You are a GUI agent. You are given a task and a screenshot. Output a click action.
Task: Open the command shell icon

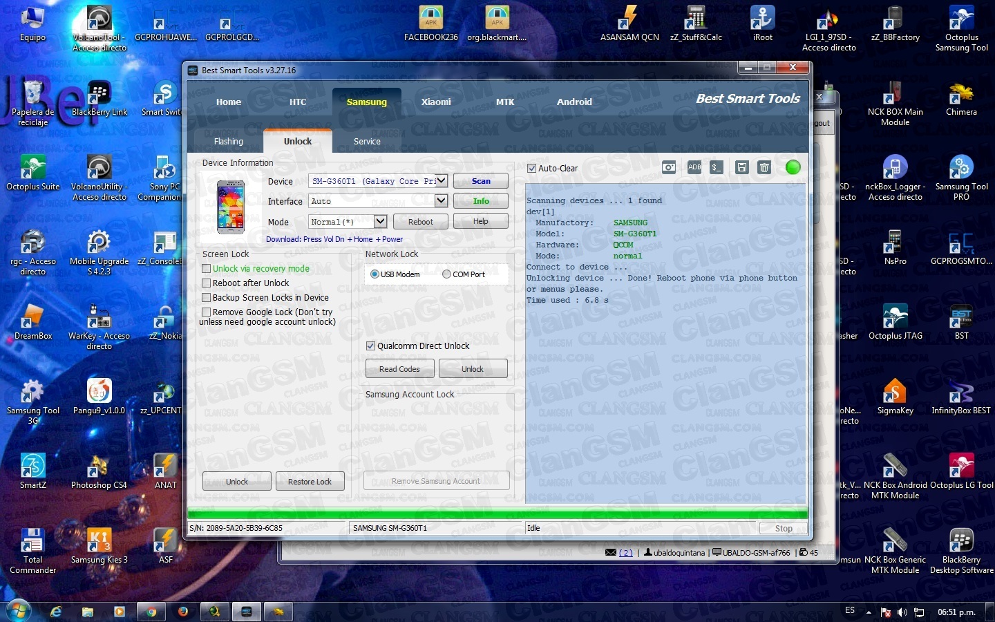tap(717, 167)
